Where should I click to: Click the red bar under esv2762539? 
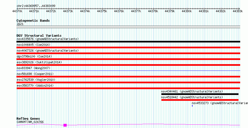pyautogui.click(x=128, y=82)
